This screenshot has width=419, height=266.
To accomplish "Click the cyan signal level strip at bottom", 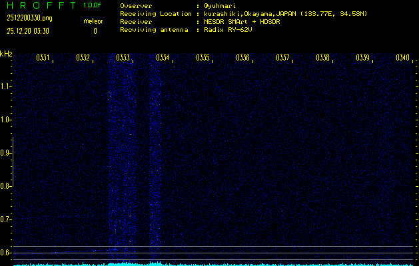I will point(209,263).
